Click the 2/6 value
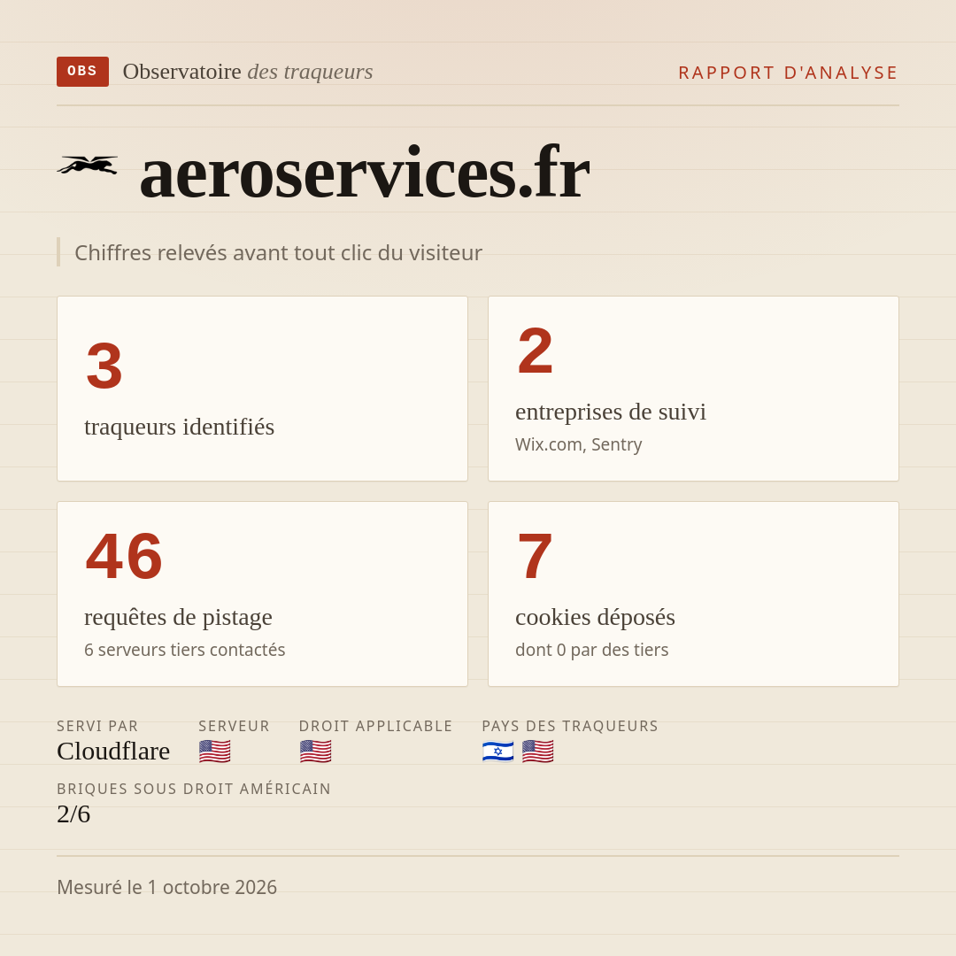 [x=73, y=814]
